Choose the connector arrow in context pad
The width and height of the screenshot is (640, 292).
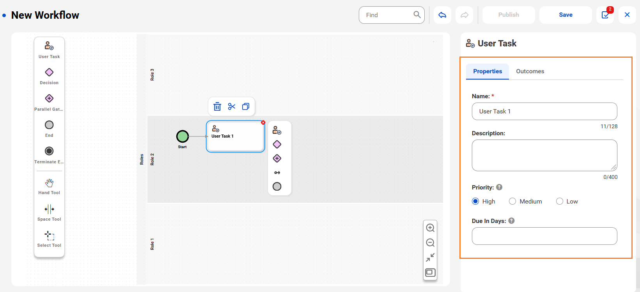[277, 172]
